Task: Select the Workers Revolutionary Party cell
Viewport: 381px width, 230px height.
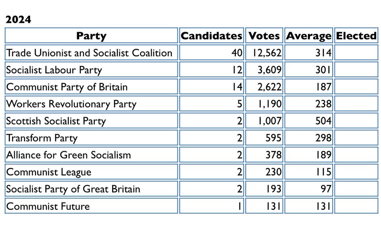Action: click(x=91, y=104)
